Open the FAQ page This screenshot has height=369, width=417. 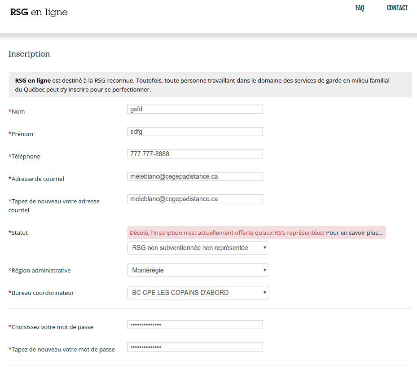point(360,8)
